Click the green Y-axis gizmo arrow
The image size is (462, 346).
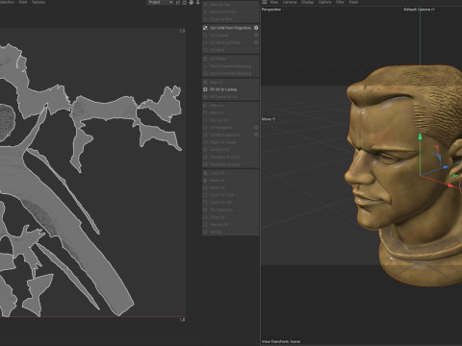click(420, 136)
